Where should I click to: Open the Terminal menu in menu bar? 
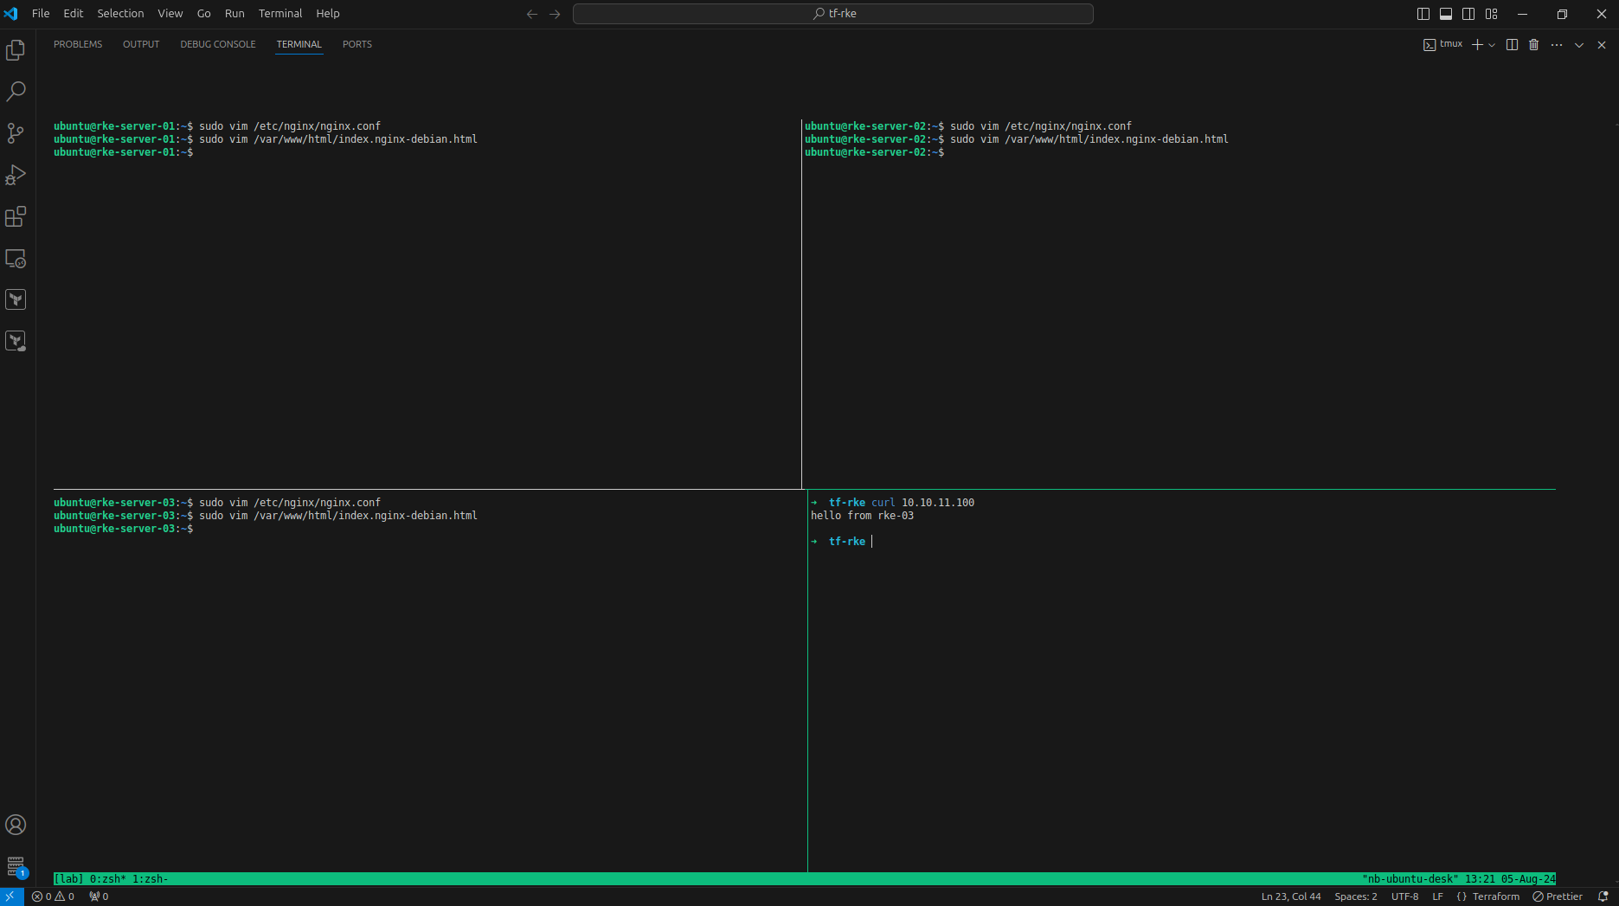[x=279, y=14]
